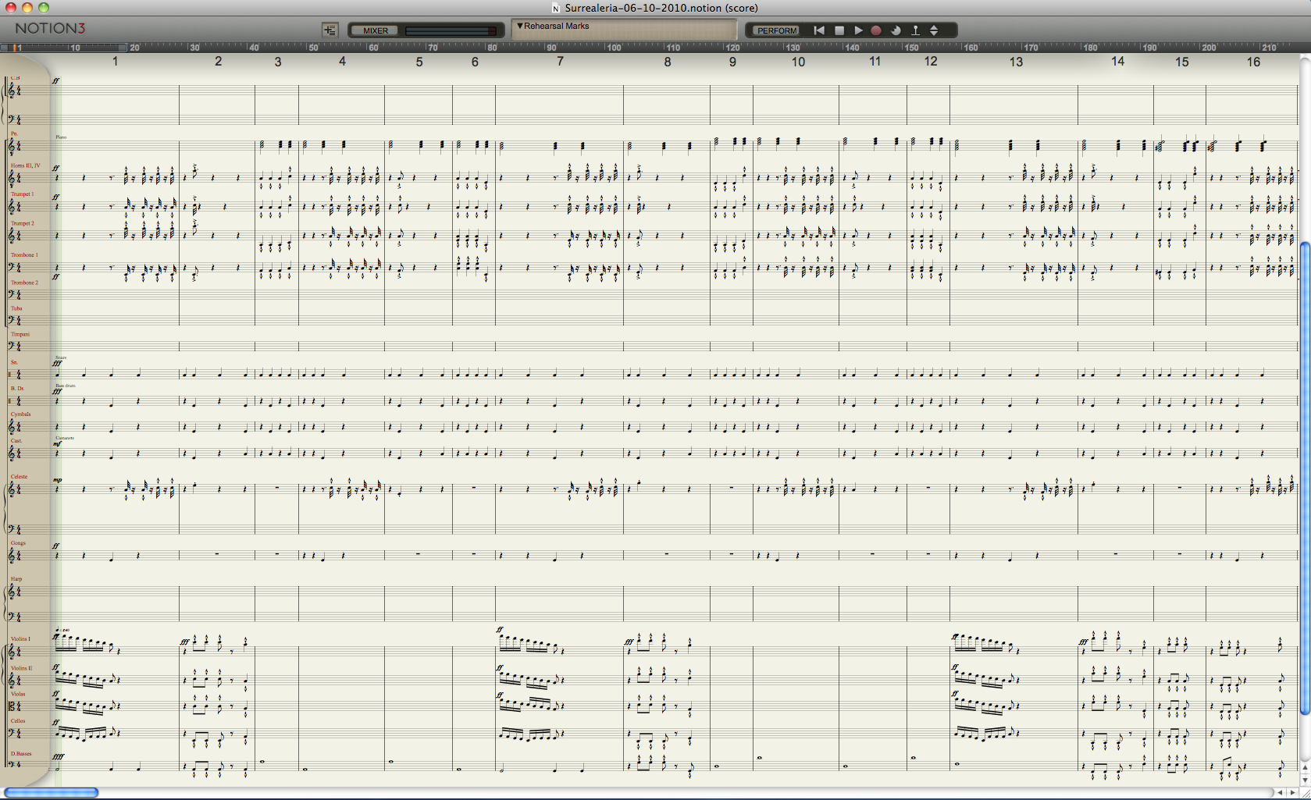Viewport: 1311px width, 800px height.
Task: Click the ffff dynamic on D.Basses staff
Action: coord(58,756)
